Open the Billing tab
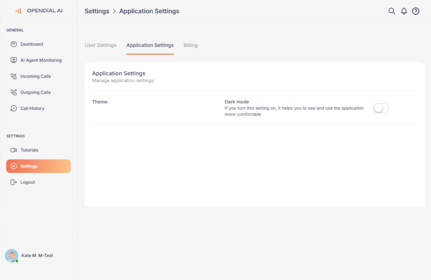The width and height of the screenshot is (431, 280). tap(190, 45)
